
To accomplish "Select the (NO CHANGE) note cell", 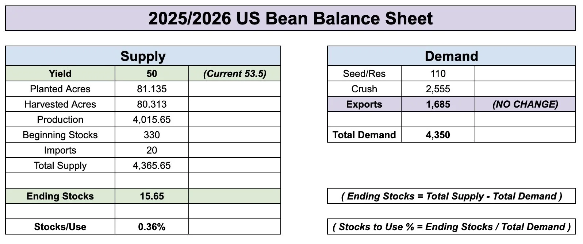I will click(x=525, y=104).
